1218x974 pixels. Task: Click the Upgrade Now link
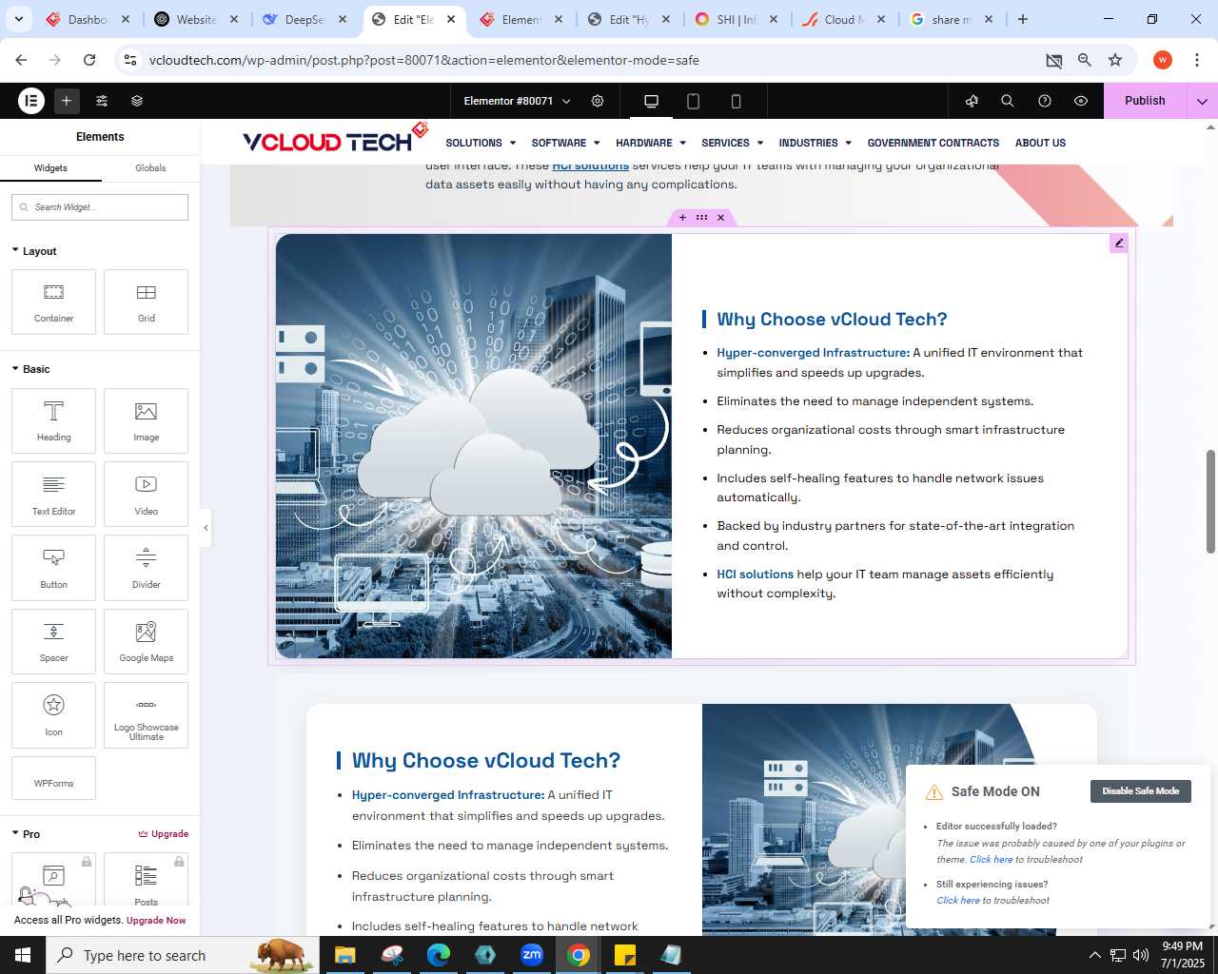coord(156,921)
